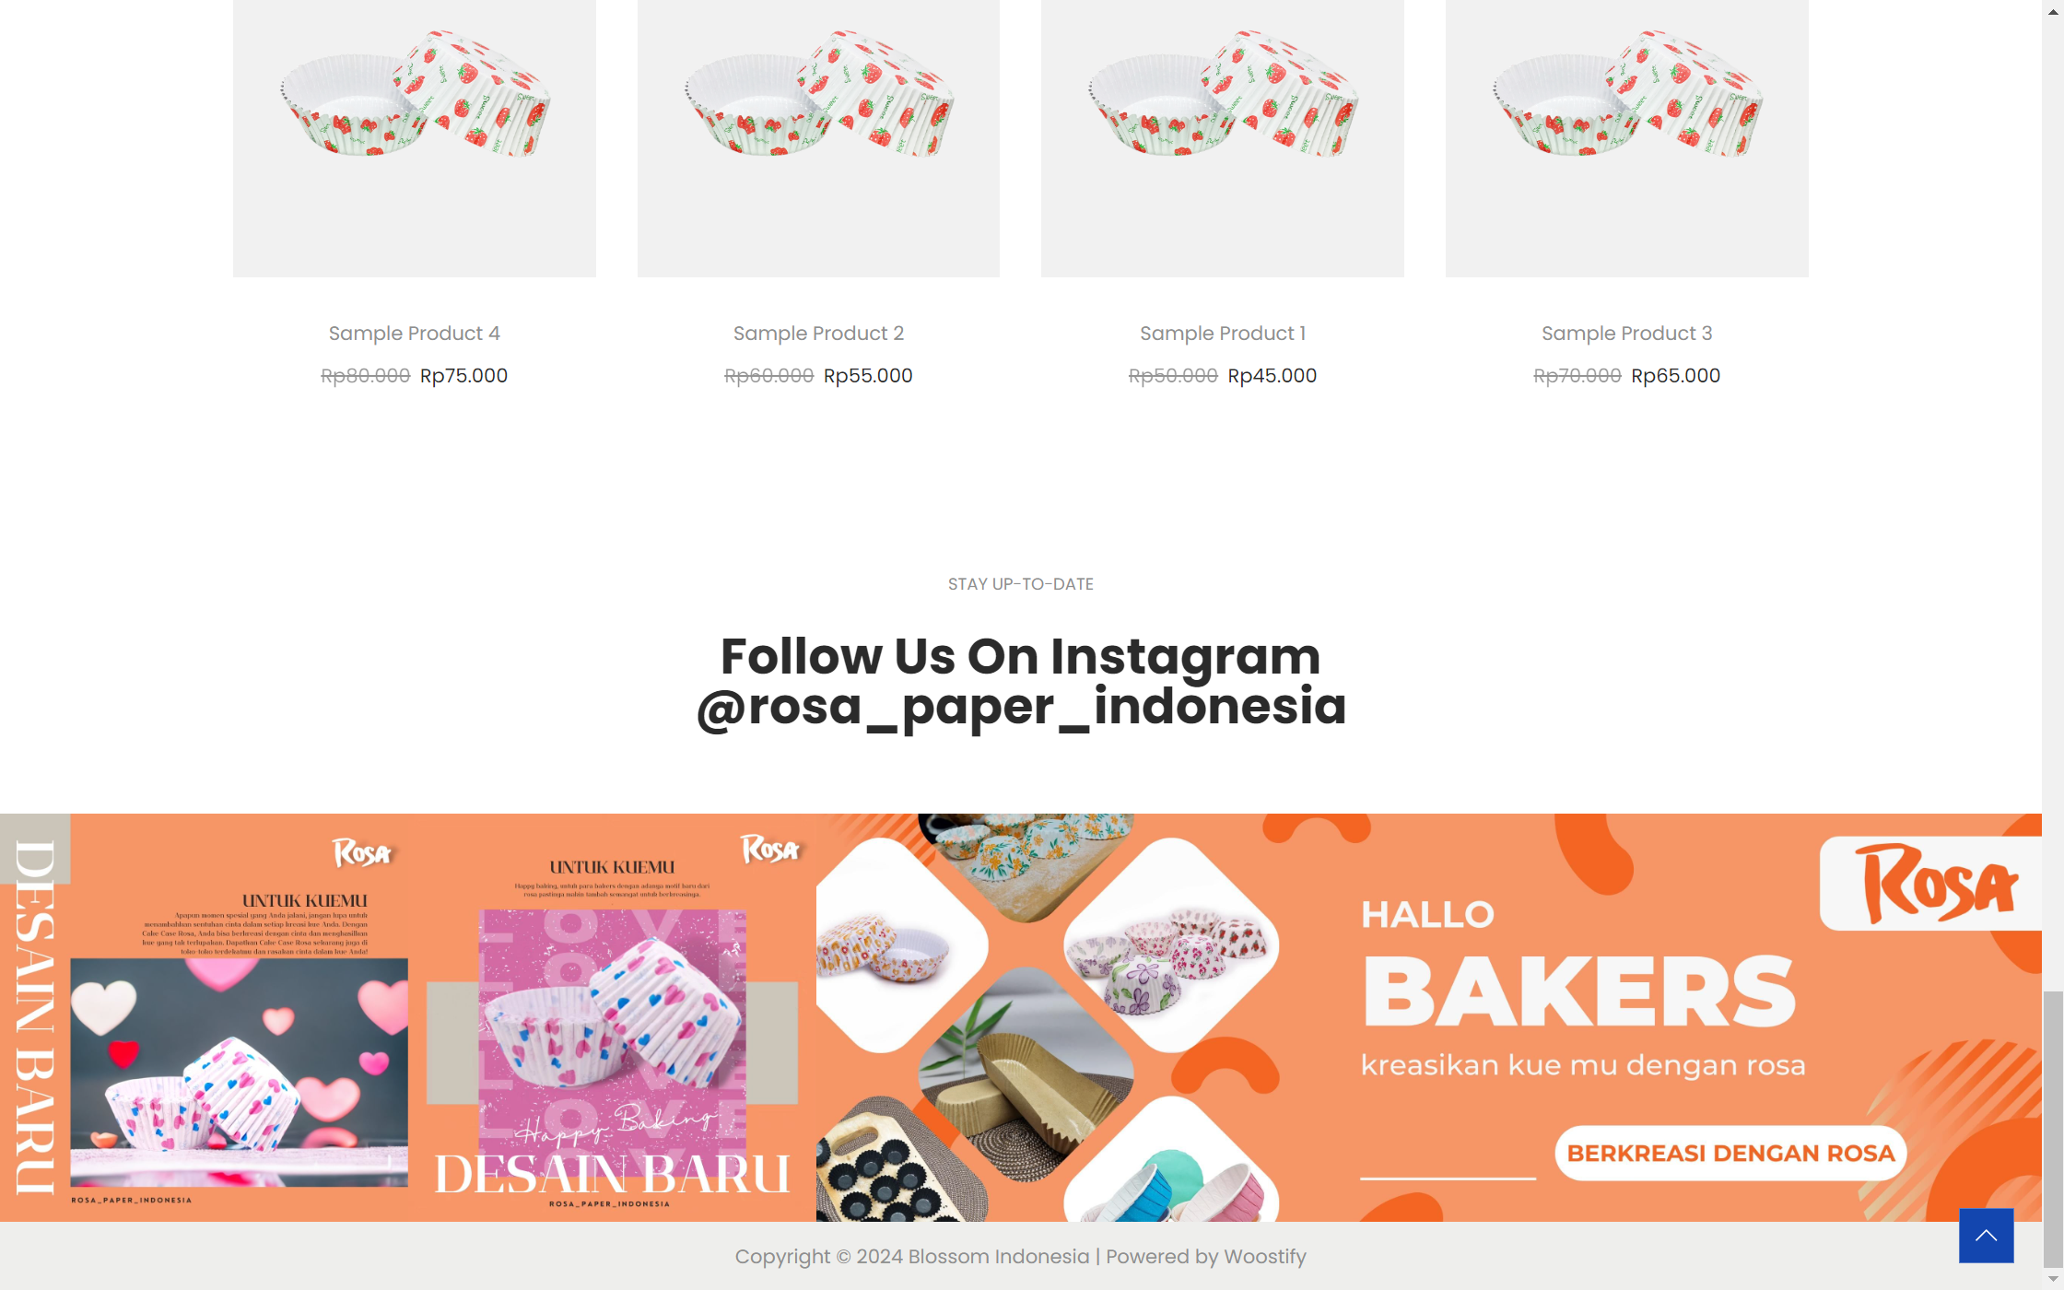This screenshot has width=2064, height=1290.
Task: Click the Sample Product 4 title link
Action: [x=414, y=334]
